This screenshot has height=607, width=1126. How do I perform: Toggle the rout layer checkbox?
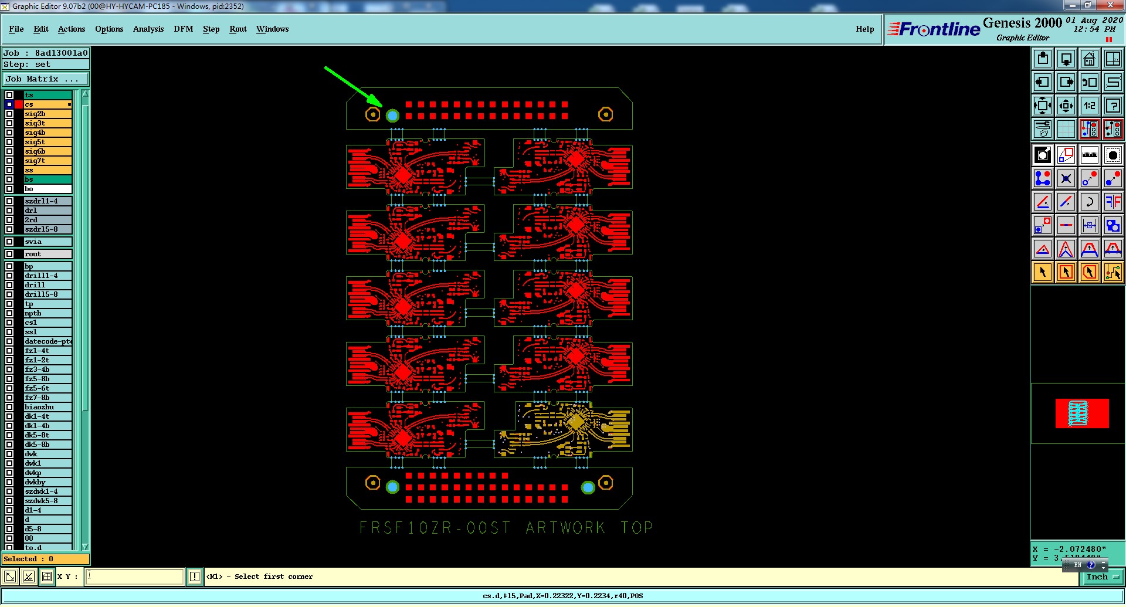9,254
